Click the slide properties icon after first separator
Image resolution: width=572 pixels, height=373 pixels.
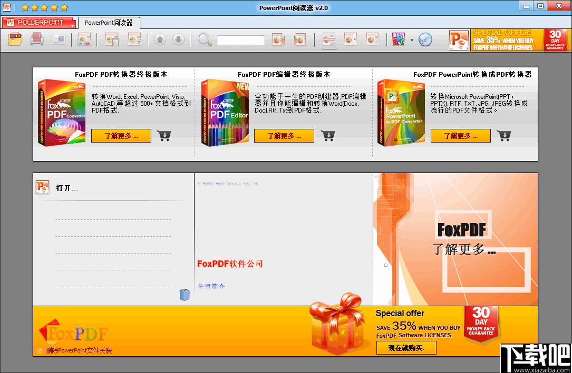tap(84, 39)
